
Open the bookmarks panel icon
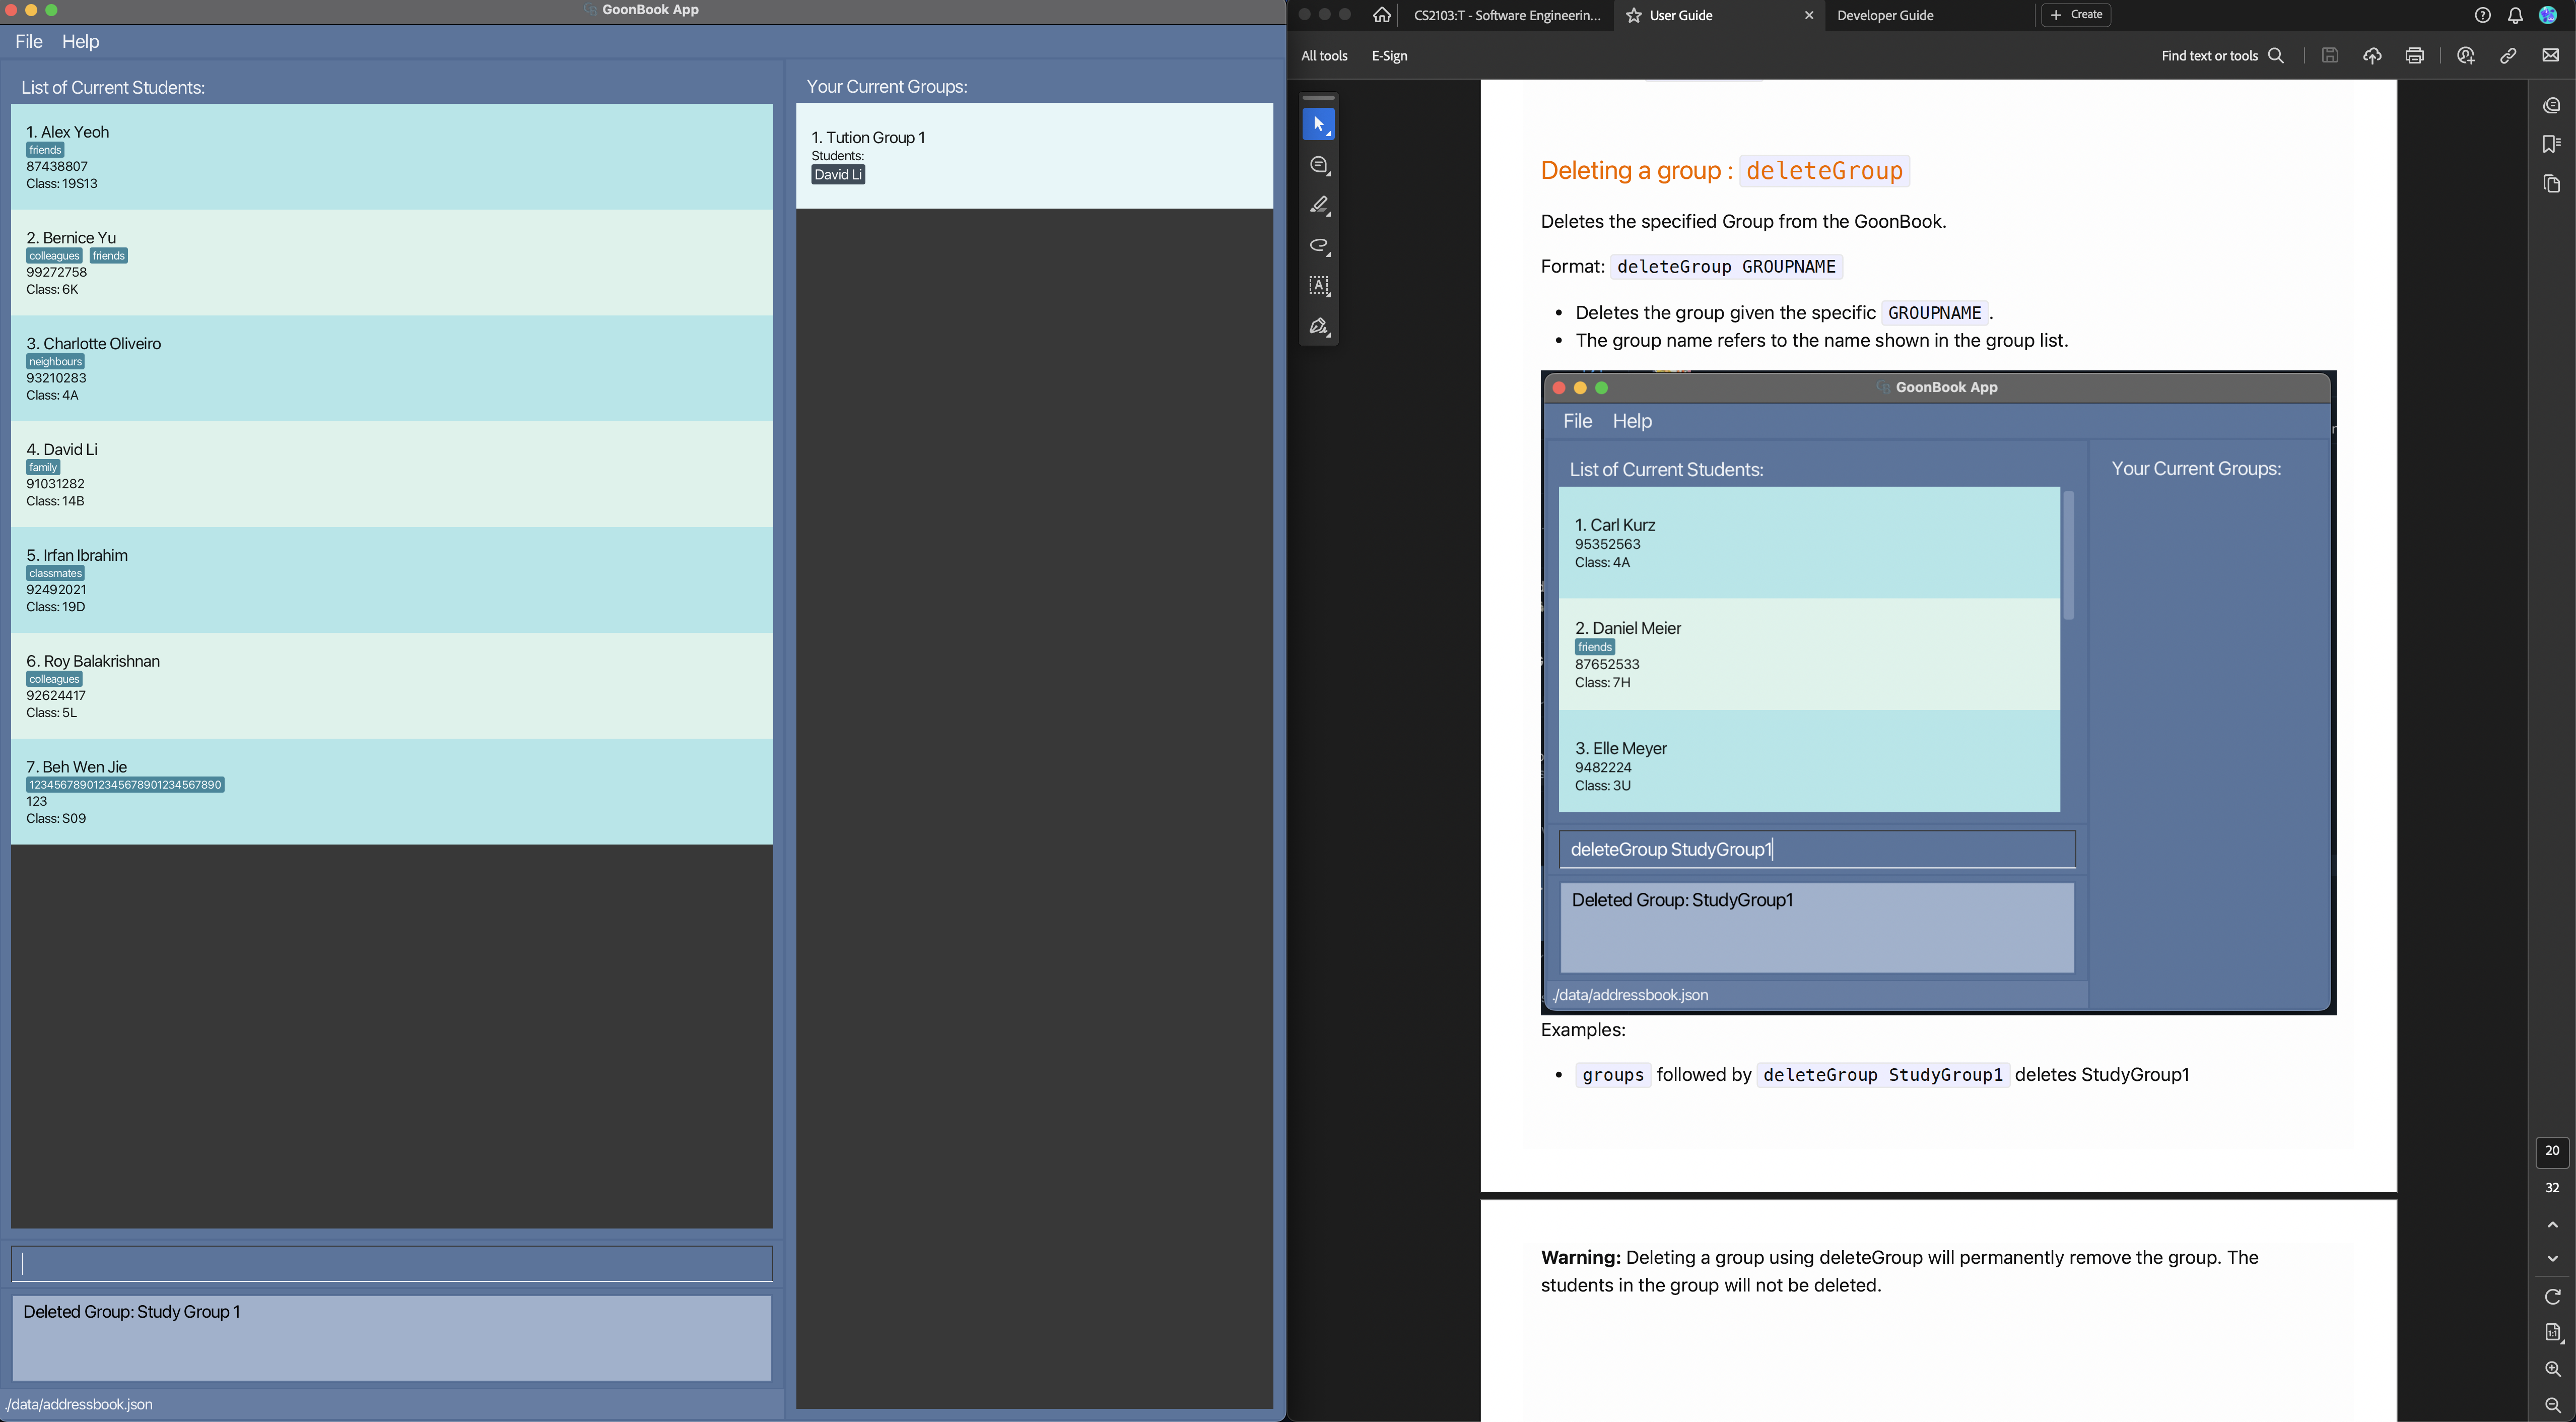coord(2551,144)
